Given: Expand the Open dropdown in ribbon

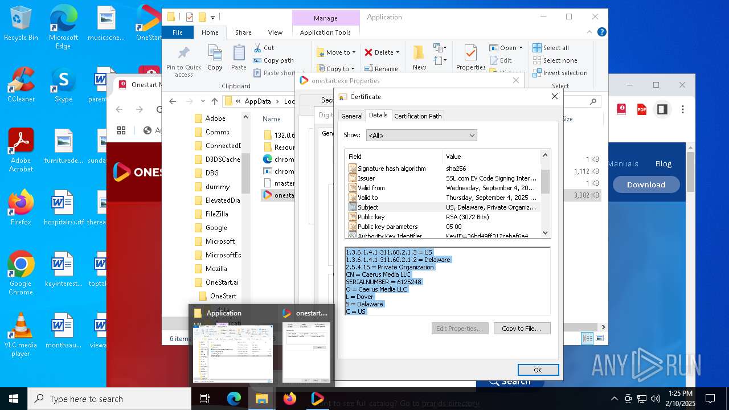Looking at the screenshot, I should pyautogui.click(x=520, y=48).
